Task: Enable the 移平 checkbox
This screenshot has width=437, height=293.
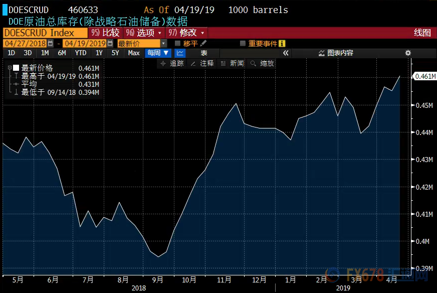Action: [x=177, y=44]
